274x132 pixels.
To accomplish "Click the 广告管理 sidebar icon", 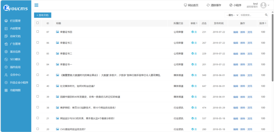I will (x=6, y=44).
